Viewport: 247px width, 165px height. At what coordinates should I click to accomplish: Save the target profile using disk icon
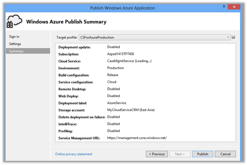click(233, 37)
